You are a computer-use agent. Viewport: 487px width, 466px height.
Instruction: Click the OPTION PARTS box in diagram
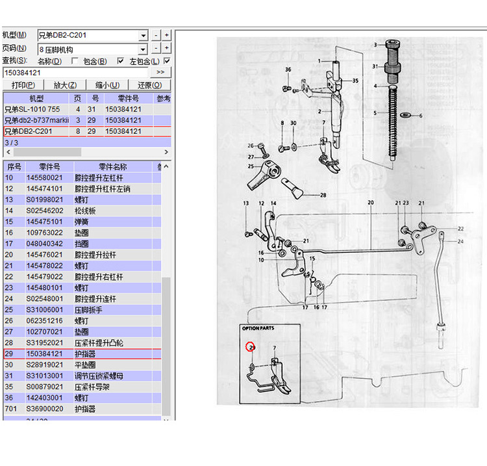coord(270,364)
